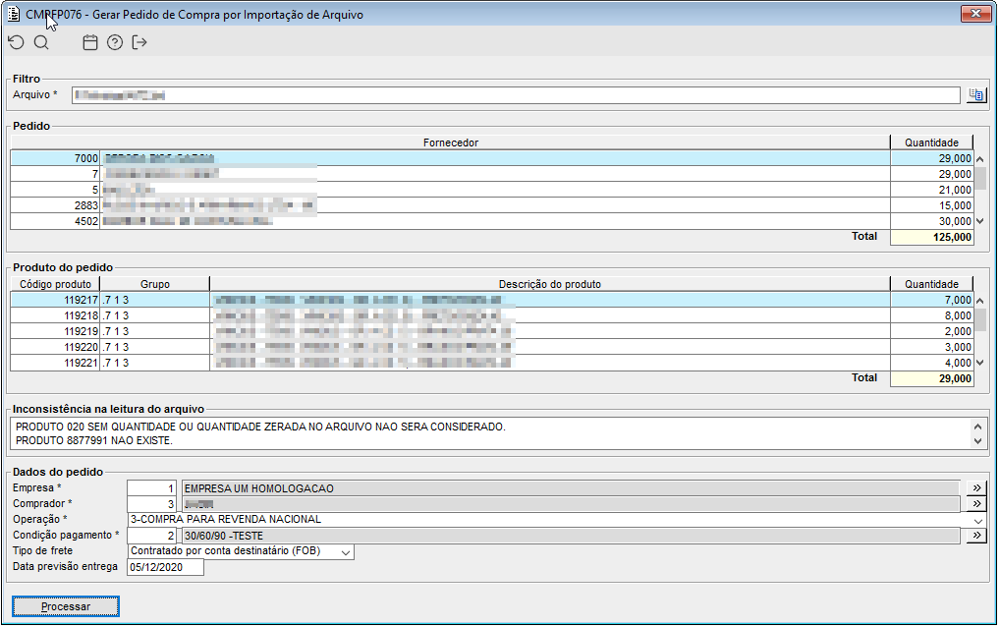The height and width of the screenshot is (627, 1000).
Task: Open Condição pagamento lookup arrow button
Action: (x=975, y=536)
